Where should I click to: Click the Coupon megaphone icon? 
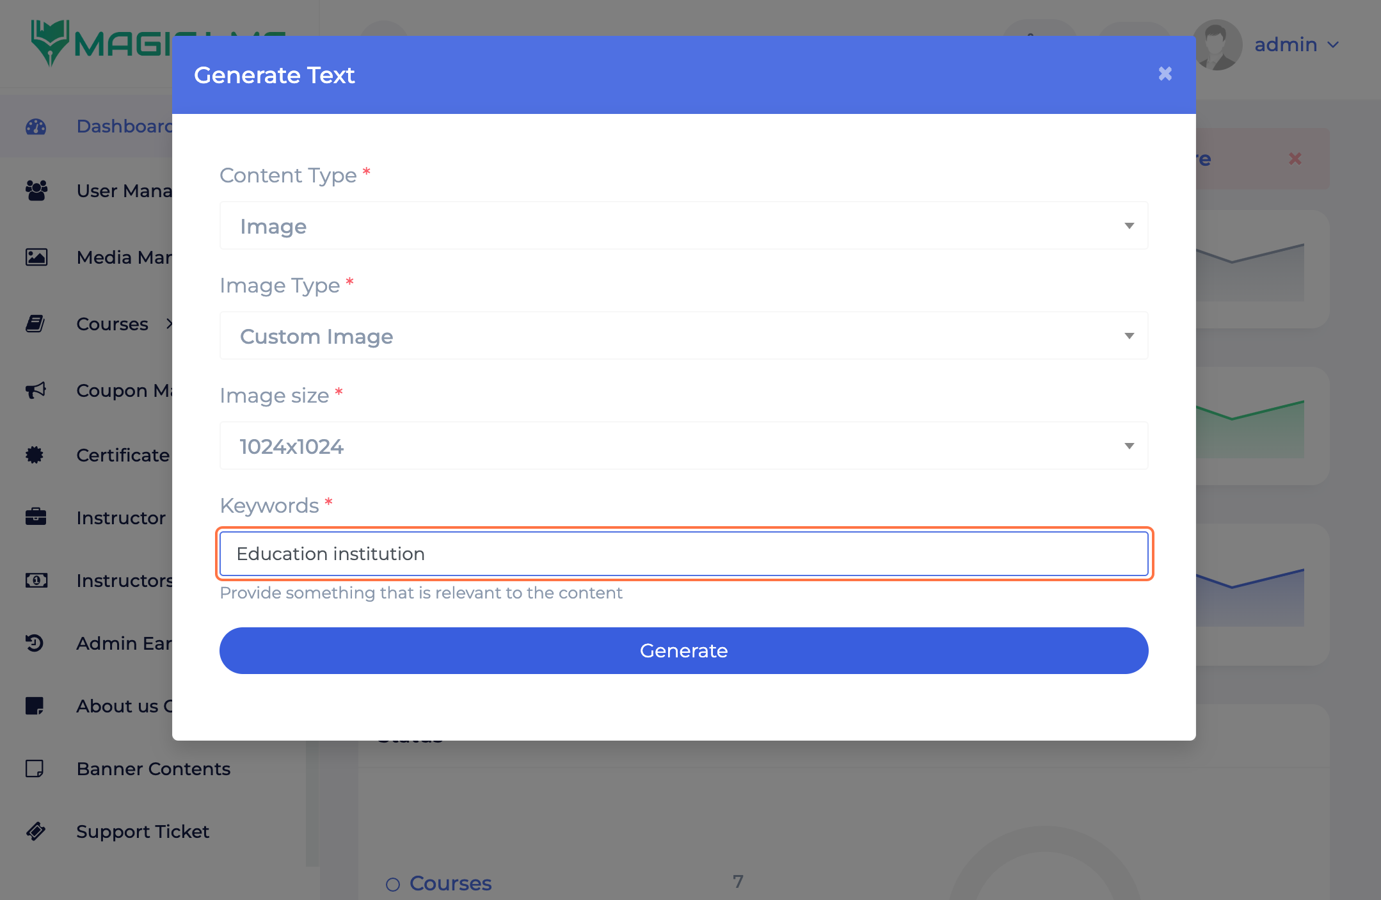pyautogui.click(x=36, y=390)
